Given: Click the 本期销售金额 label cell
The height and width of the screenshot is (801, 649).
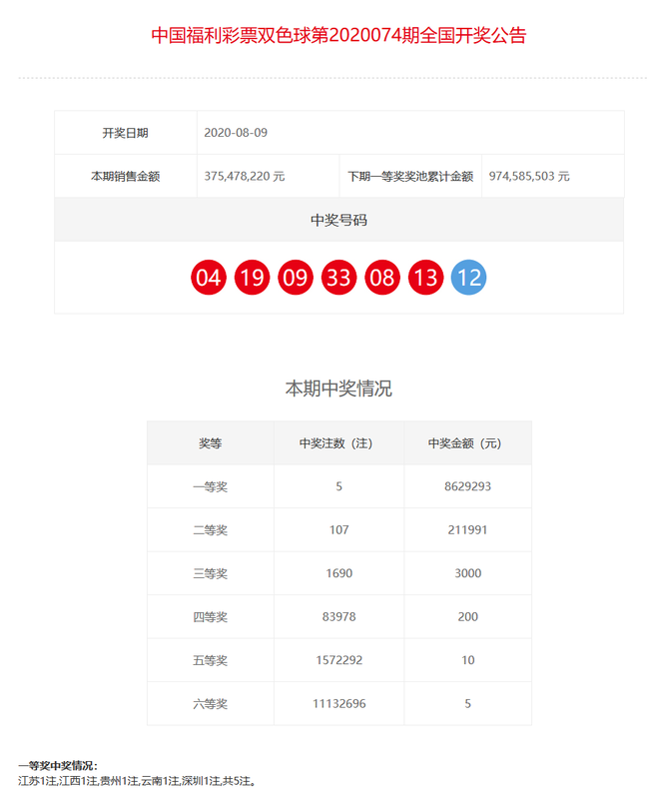Looking at the screenshot, I should 126,176.
